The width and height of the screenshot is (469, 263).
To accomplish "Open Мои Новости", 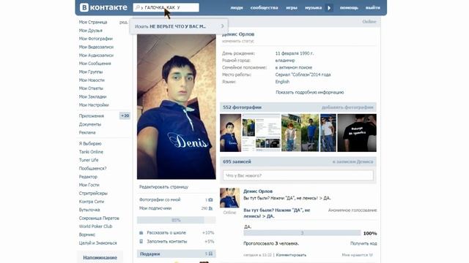I will (x=92, y=80).
